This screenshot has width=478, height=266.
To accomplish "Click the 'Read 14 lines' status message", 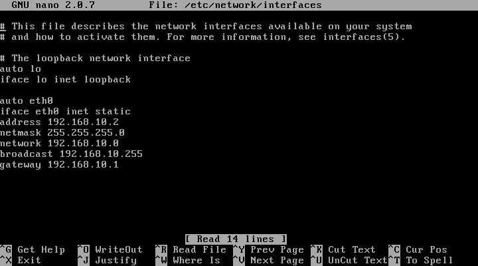I will click(236, 239).
